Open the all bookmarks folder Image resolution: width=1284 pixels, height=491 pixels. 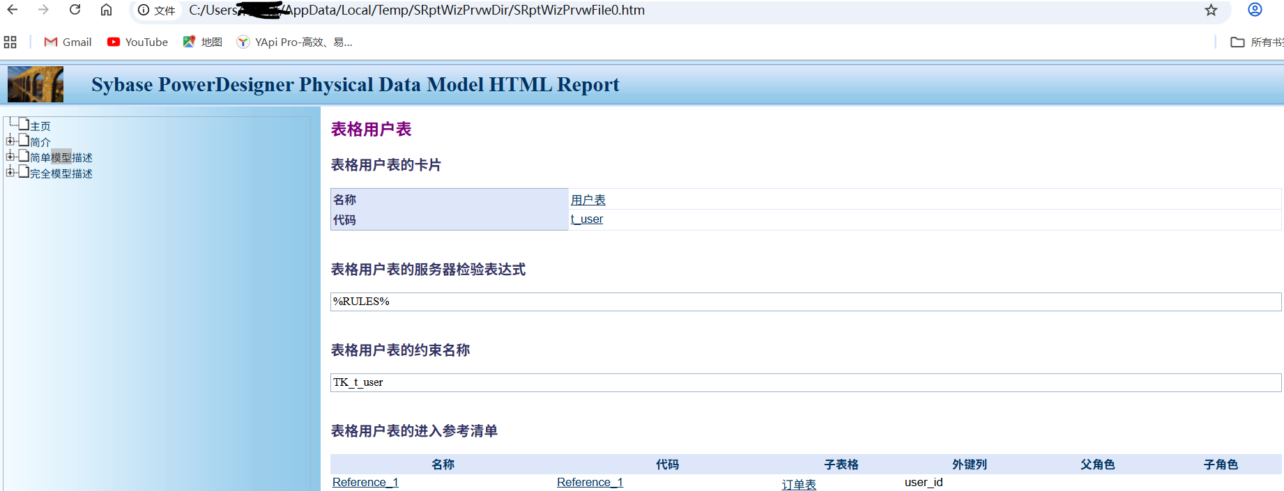(1257, 42)
